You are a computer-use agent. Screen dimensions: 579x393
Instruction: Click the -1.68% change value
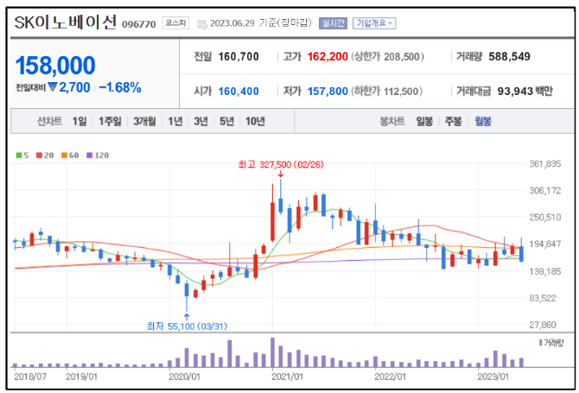[120, 87]
